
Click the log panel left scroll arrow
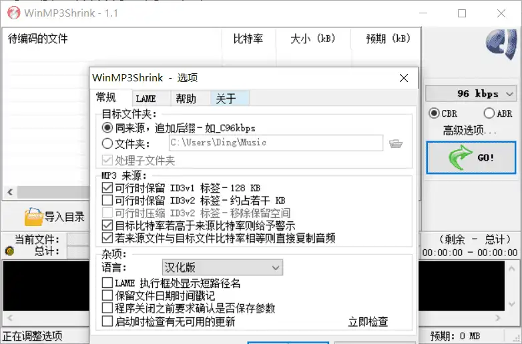tap(10, 318)
